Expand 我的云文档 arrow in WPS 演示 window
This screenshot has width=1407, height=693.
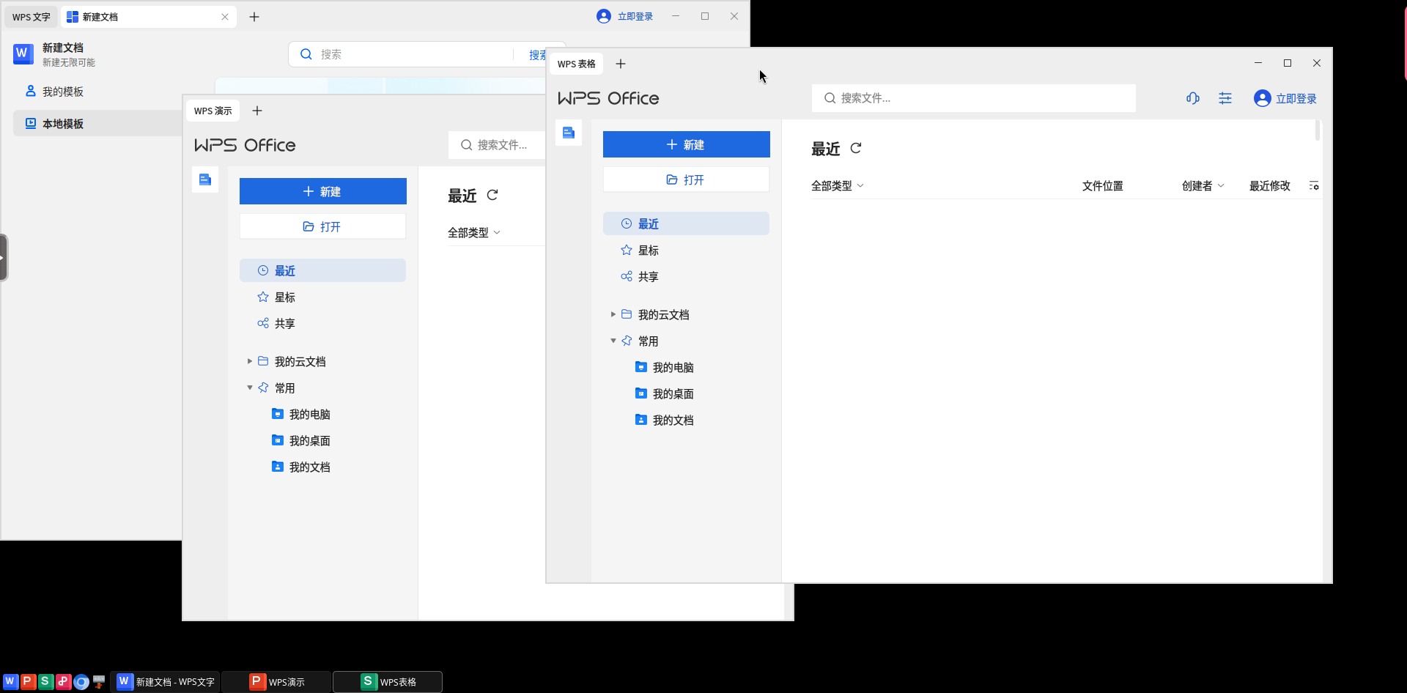[250, 361]
